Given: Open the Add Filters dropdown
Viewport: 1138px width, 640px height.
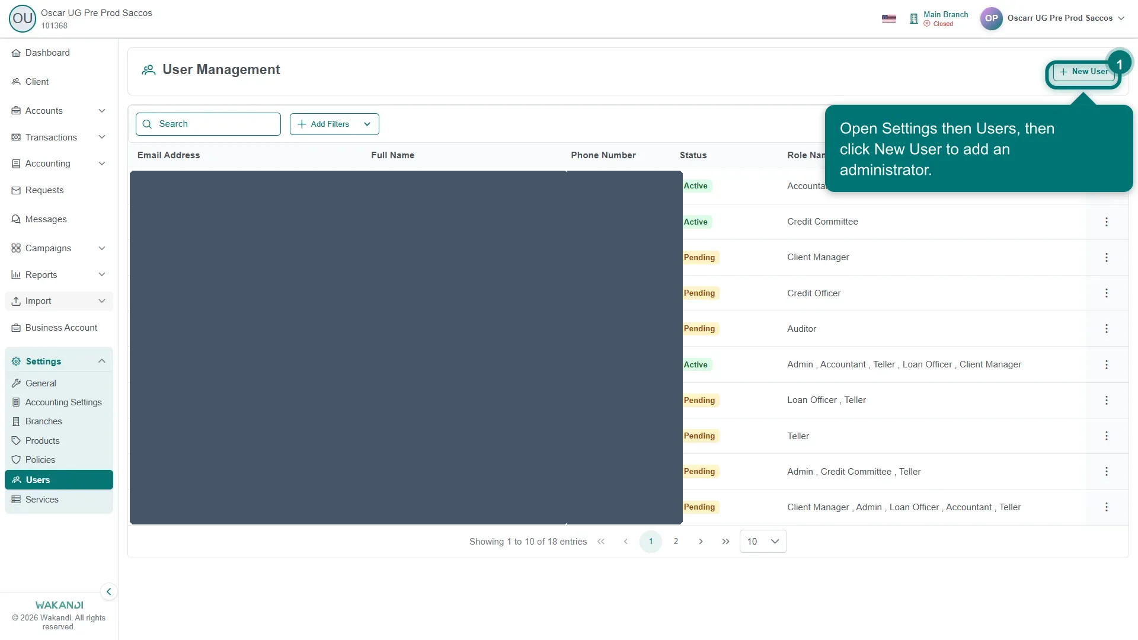Looking at the screenshot, I should 334,124.
